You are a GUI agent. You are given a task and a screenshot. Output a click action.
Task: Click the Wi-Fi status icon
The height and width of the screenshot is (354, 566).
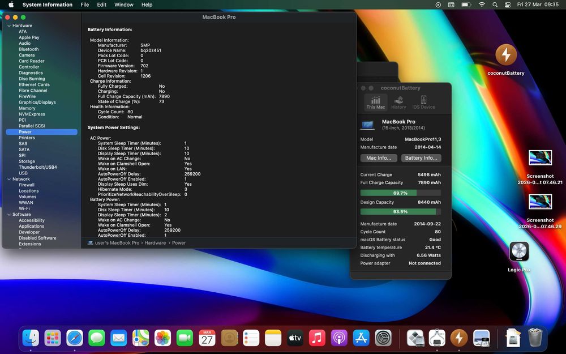coord(482,5)
